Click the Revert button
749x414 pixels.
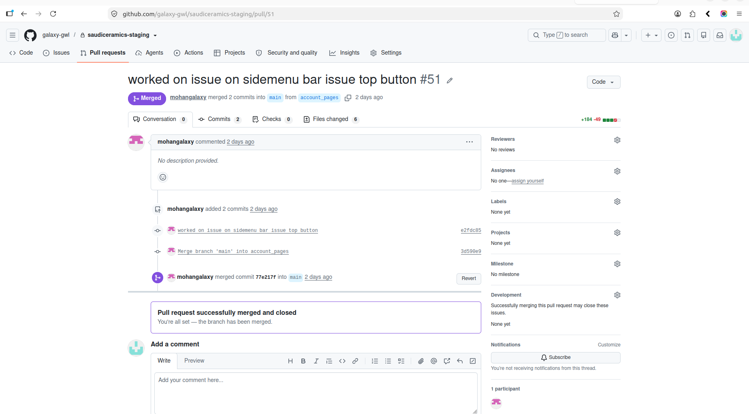pyautogui.click(x=469, y=278)
